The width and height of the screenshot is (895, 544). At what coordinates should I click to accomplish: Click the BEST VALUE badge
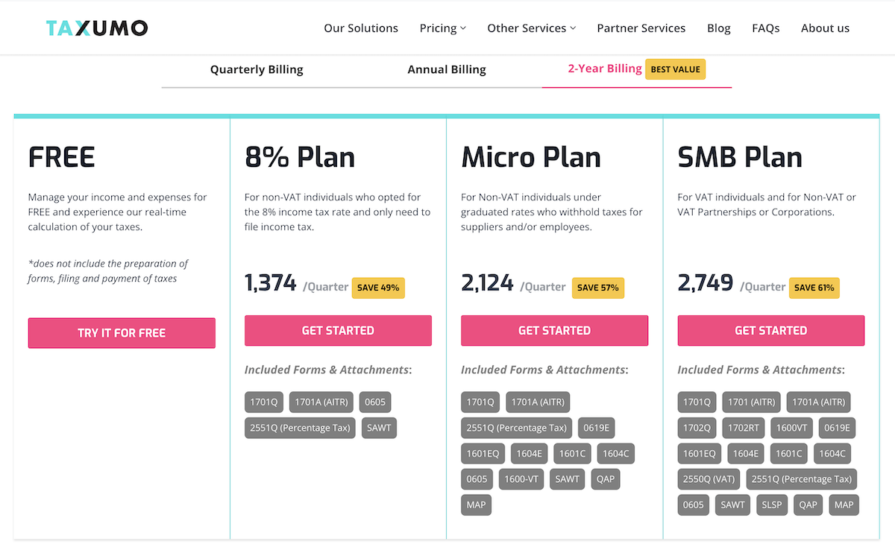[675, 69]
